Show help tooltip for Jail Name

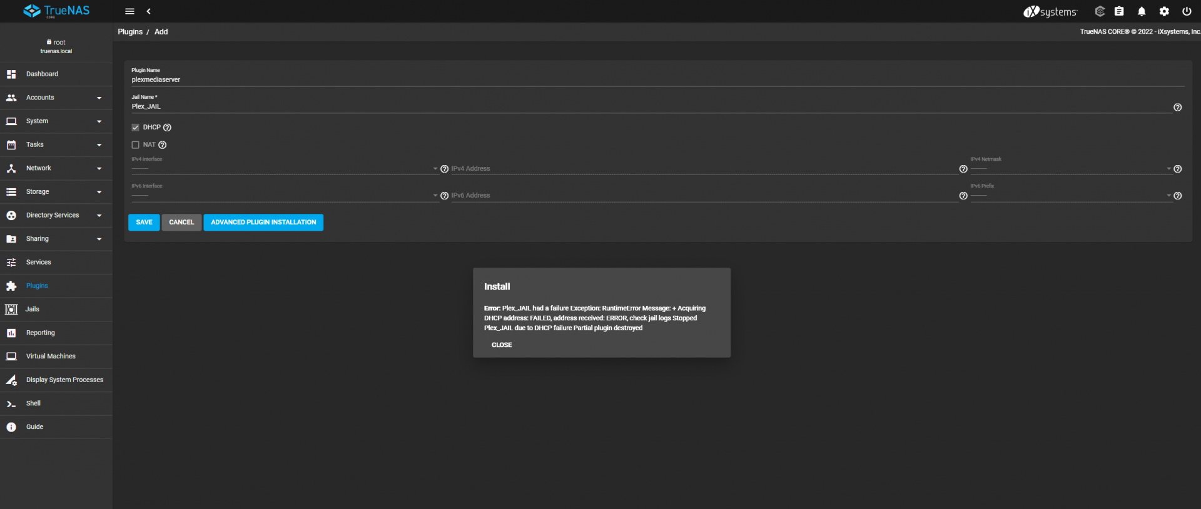point(1177,108)
